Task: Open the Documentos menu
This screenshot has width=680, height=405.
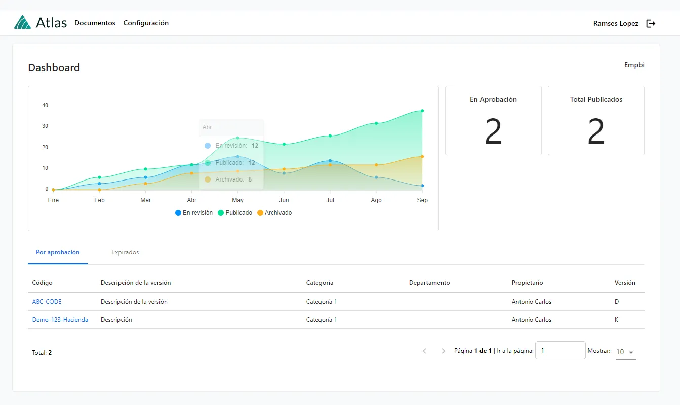Action: [x=95, y=23]
